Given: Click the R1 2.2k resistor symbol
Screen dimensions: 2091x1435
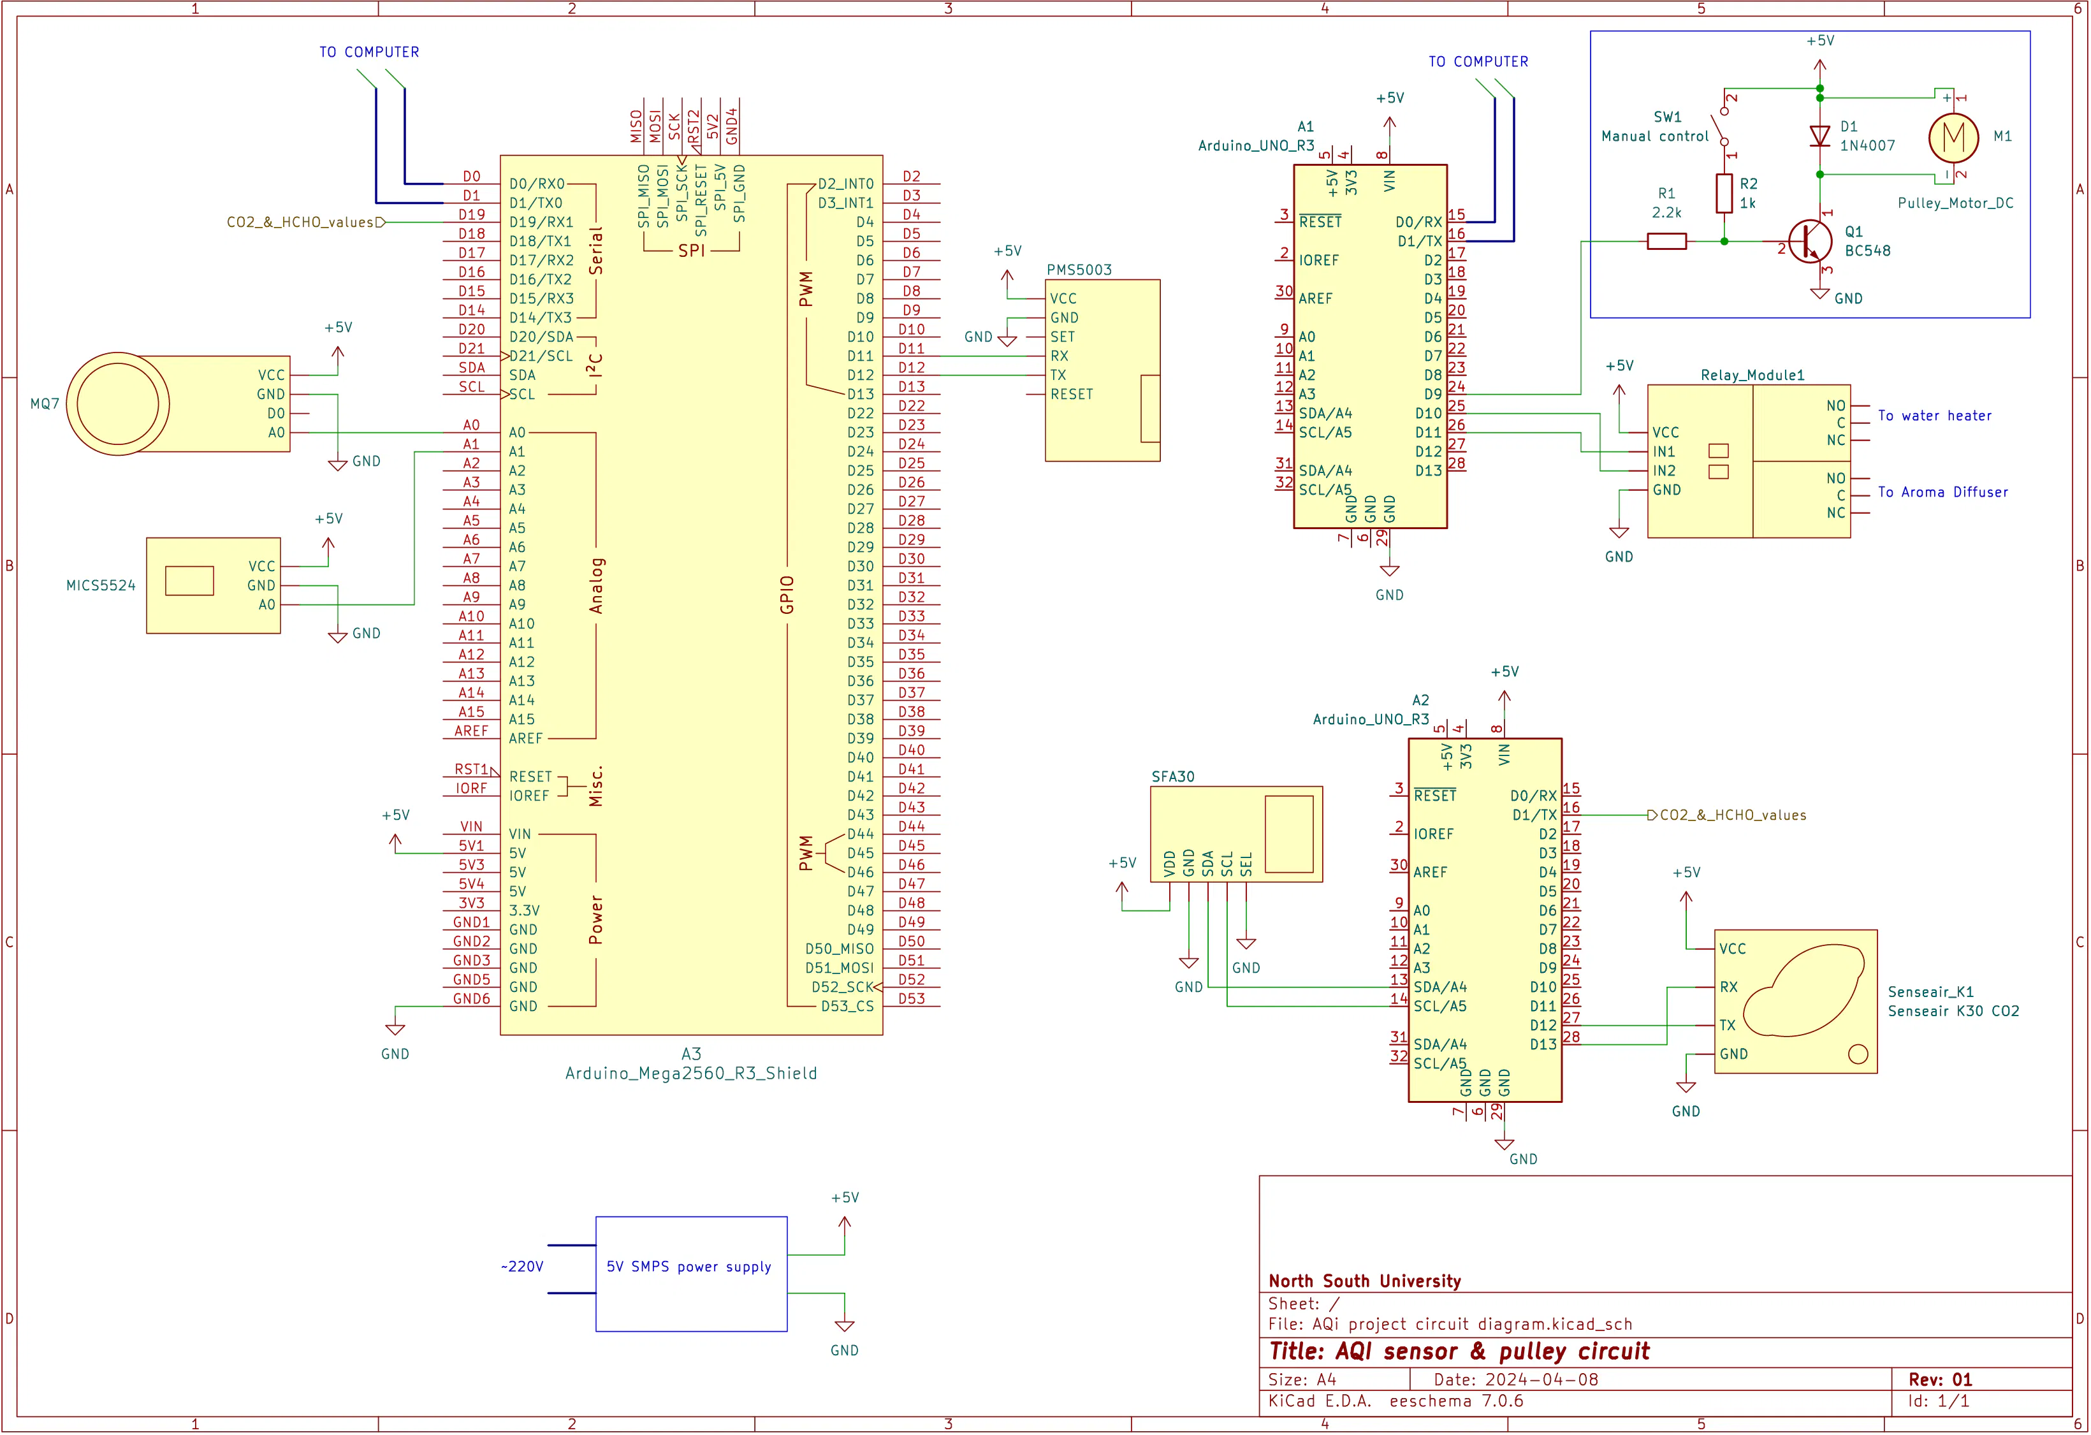Looking at the screenshot, I should 1666,241.
